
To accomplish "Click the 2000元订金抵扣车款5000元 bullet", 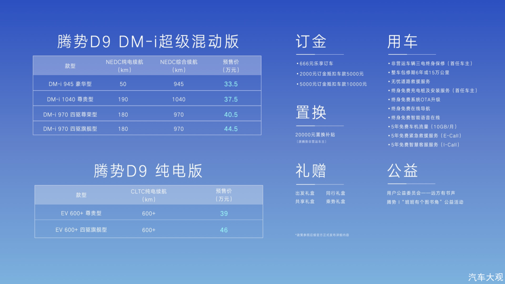I will pos(330,74).
